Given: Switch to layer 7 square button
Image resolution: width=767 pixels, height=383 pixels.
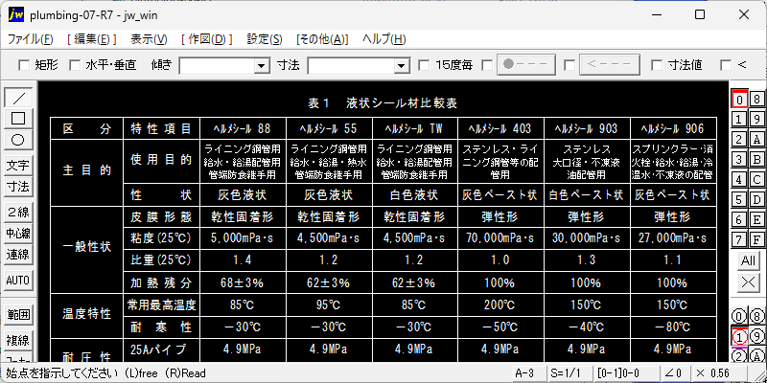Looking at the screenshot, I should click(x=739, y=239).
